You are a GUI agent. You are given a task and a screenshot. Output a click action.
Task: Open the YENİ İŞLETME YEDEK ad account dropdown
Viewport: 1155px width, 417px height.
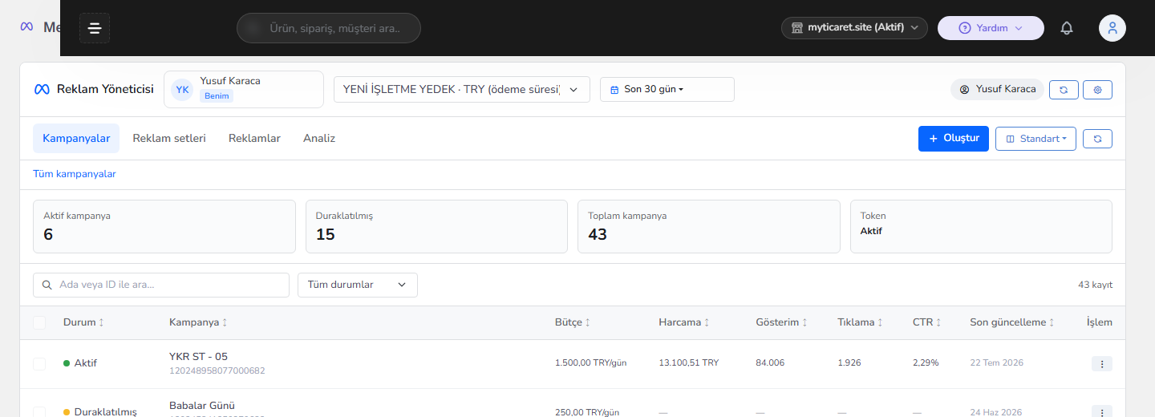click(462, 89)
